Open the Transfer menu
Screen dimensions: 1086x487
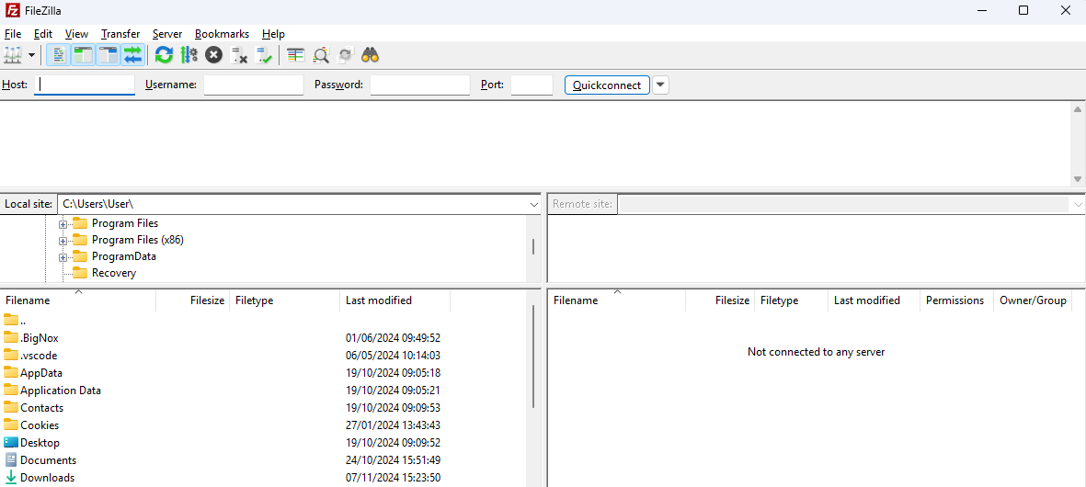(x=120, y=34)
